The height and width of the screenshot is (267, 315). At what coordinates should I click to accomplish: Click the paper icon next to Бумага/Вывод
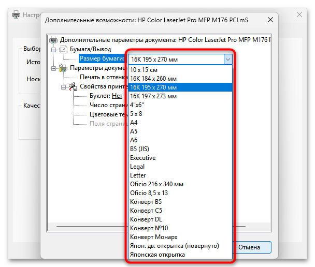63,49
